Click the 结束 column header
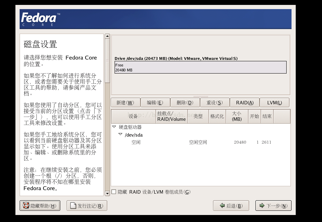Viewport: 322px width, 222px height. click(267, 116)
